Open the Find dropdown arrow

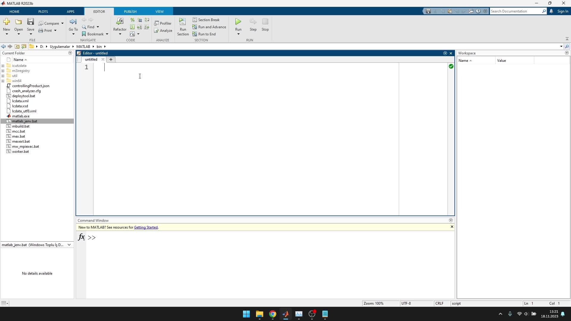[98, 27]
